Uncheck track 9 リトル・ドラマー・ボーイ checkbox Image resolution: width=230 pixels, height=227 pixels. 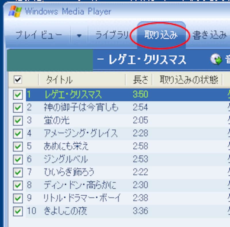(x=18, y=198)
